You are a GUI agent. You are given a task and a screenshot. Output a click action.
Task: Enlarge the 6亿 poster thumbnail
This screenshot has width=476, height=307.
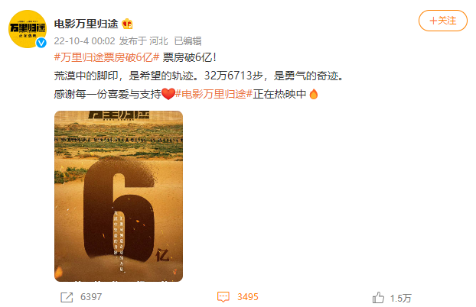coord(119,196)
